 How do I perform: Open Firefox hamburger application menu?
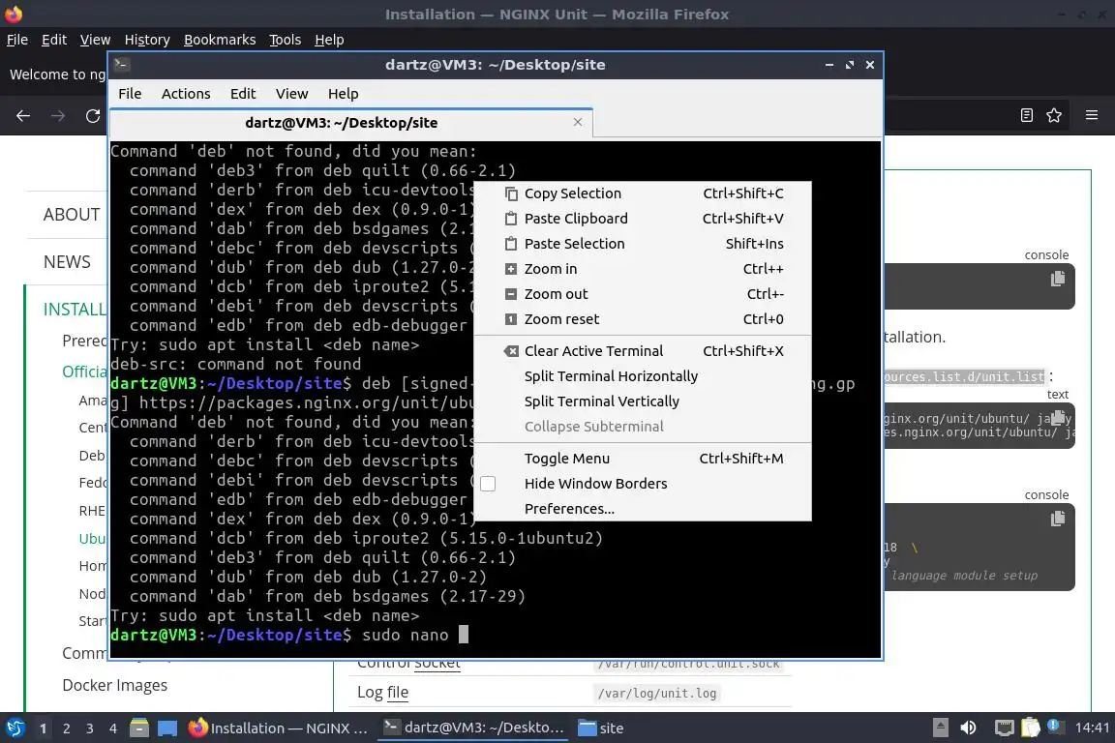tap(1092, 115)
